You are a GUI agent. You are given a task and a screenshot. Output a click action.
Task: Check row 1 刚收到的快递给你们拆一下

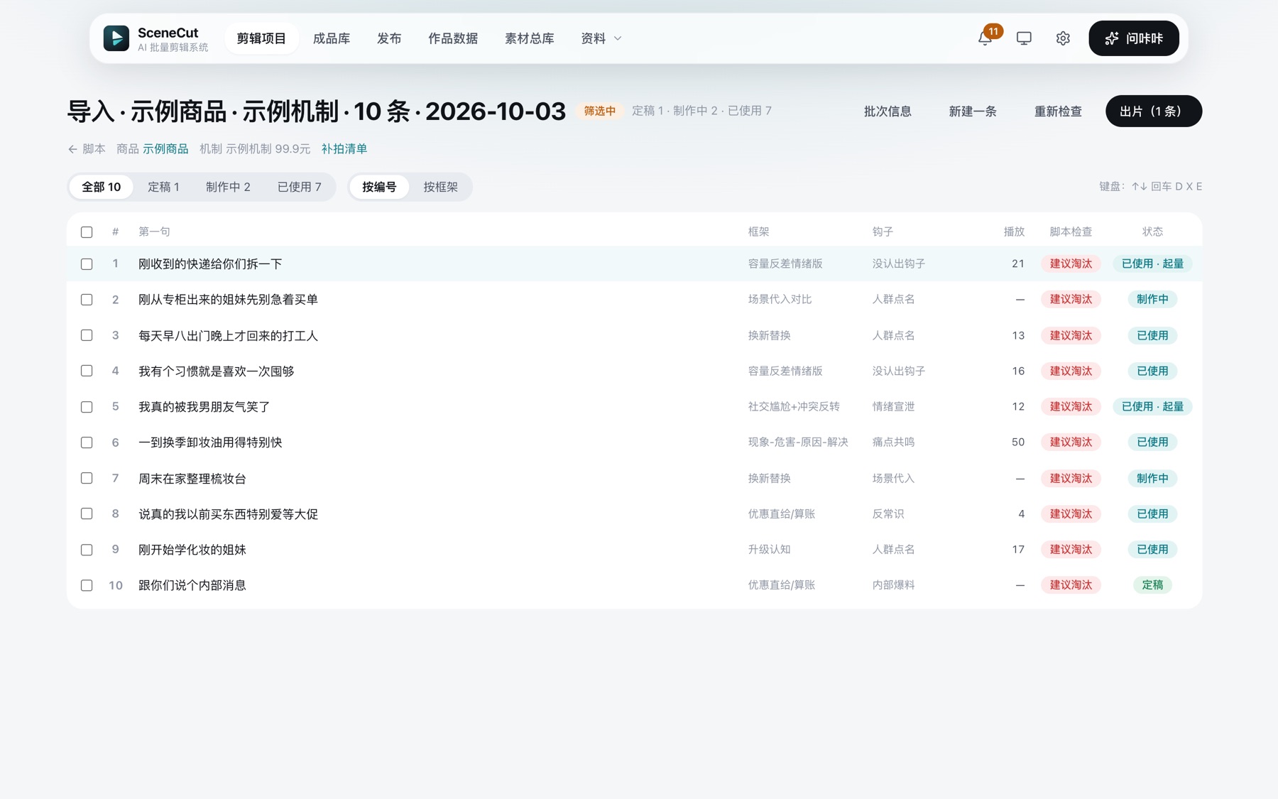tap(87, 264)
